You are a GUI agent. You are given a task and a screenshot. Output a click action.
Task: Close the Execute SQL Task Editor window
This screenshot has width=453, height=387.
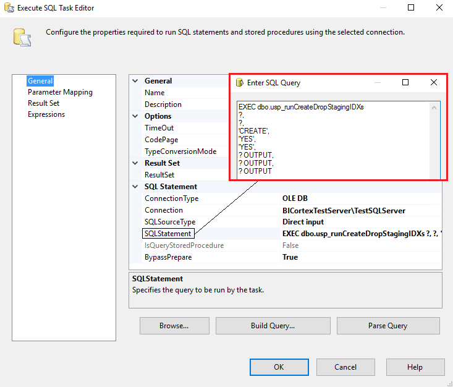(439, 7)
